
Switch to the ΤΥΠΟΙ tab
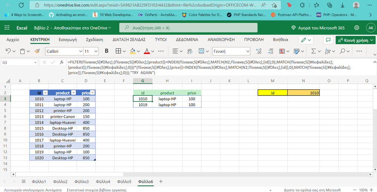(161, 40)
